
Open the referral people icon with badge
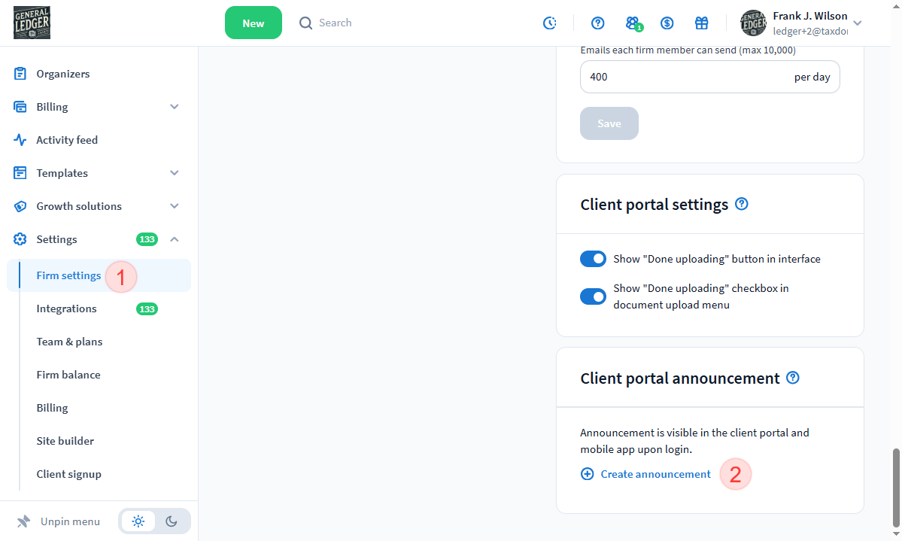633,23
